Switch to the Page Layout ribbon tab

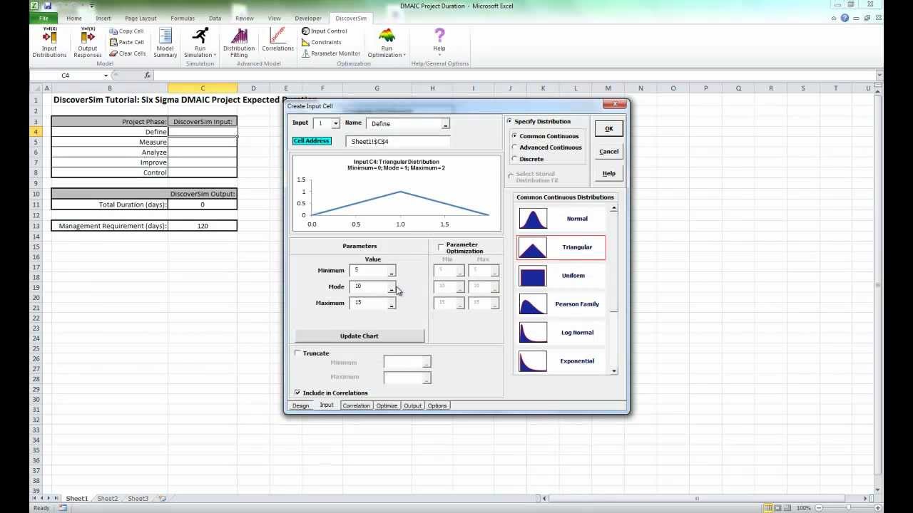coord(141,19)
